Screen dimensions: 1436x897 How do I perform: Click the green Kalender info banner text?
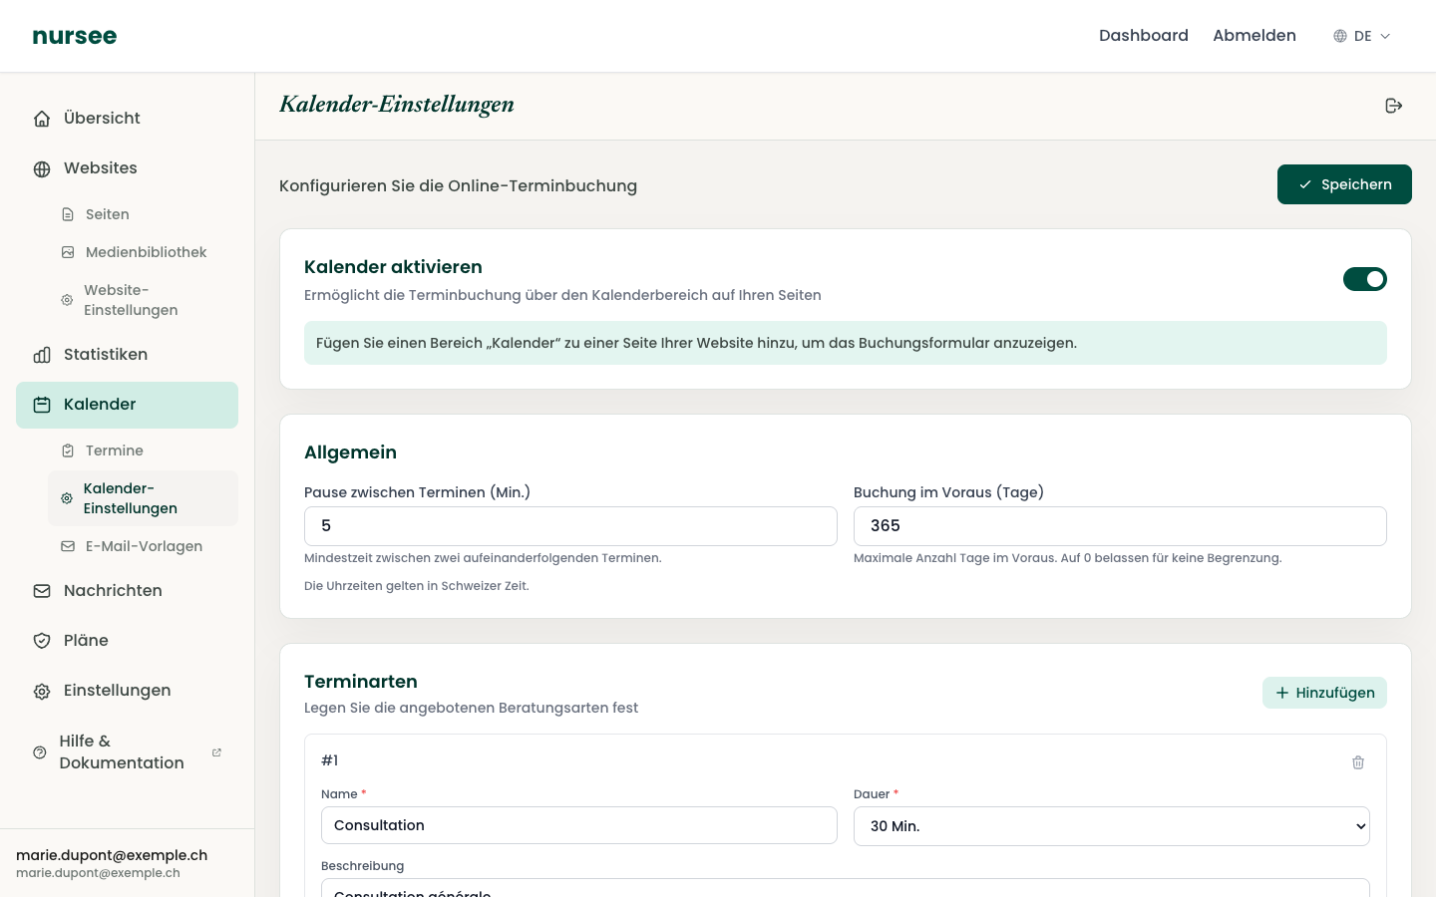click(696, 343)
